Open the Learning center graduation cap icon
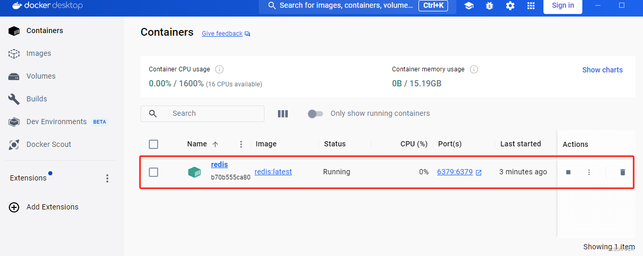Screen dimensions: 643x256 point(469,6)
